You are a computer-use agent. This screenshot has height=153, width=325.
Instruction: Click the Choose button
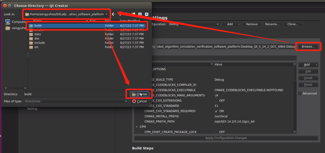pos(139,94)
